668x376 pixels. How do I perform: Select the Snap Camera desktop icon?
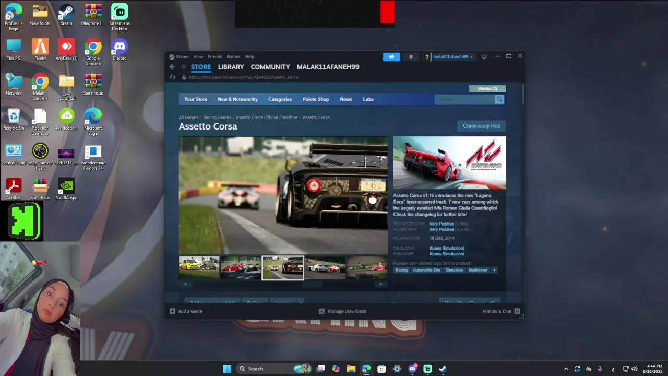(40, 157)
